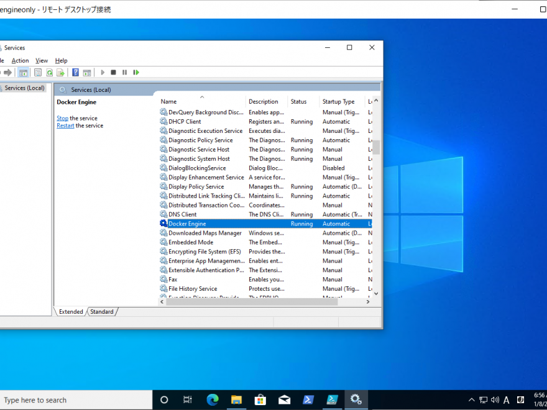Open the blue Help question-mark icon
This screenshot has width=547, height=410.
tap(75, 73)
